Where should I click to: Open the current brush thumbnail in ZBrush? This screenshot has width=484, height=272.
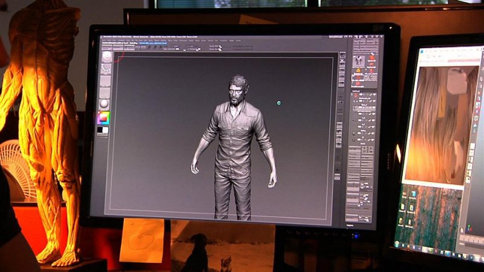click(x=107, y=56)
